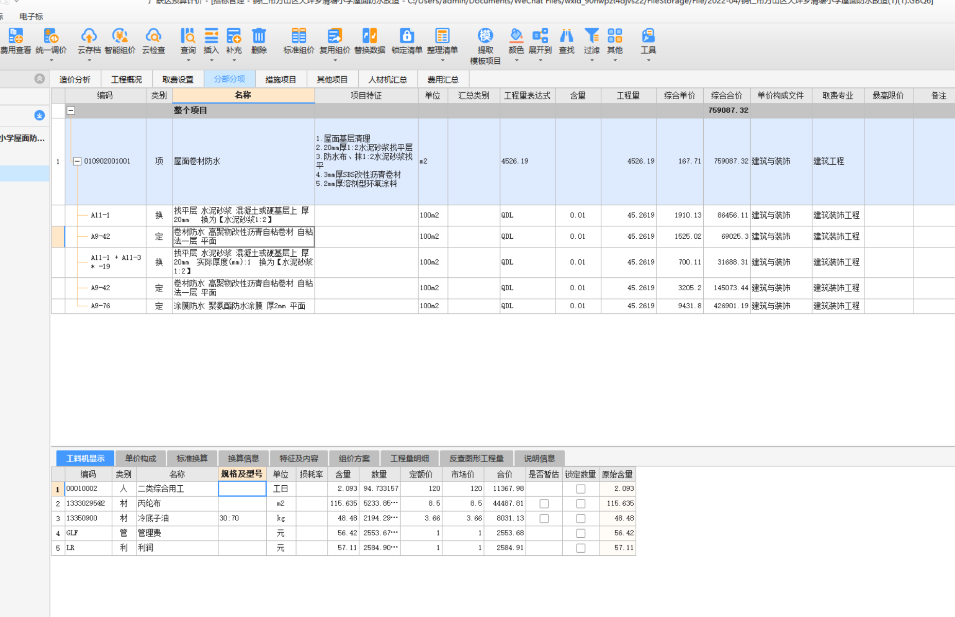955x617 pixels.
Task: Show the 单价构成 bottom tab
Action: click(x=141, y=459)
